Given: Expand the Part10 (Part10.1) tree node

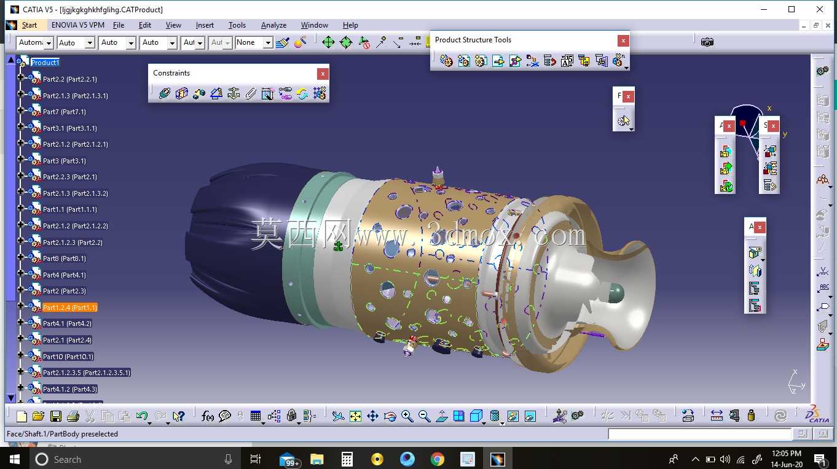Looking at the screenshot, I should click(x=20, y=355).
